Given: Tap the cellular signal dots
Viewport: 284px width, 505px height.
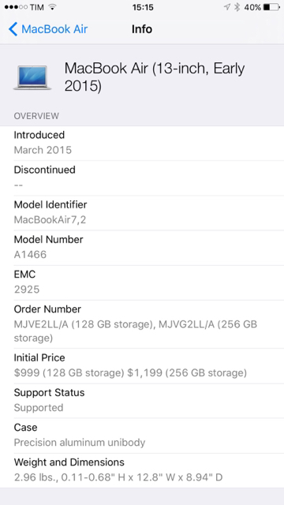Looking at the screenshot, I should 16,7.
